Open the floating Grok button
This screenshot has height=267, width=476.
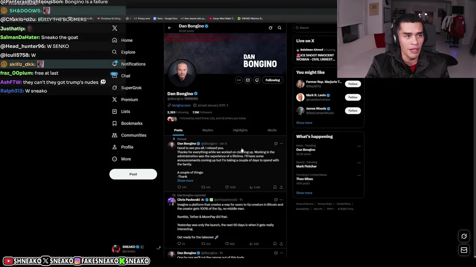[464, 236]
